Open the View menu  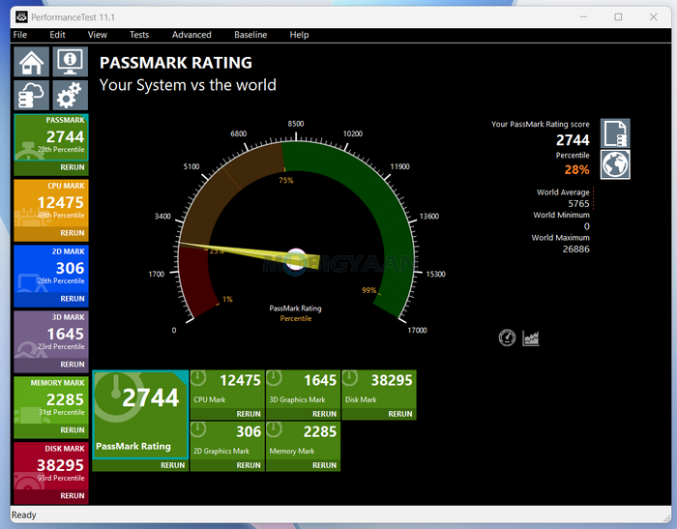click(98, 35)
